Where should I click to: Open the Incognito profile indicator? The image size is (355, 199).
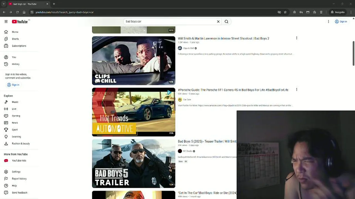[338, 12]
